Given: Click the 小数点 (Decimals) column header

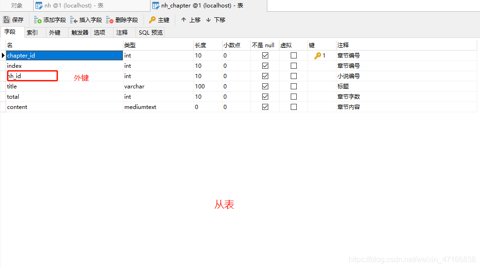Looking at the screenshot, I should 236,45.
